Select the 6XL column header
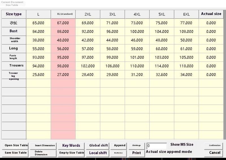226x160 pixels. coord(186,14)
